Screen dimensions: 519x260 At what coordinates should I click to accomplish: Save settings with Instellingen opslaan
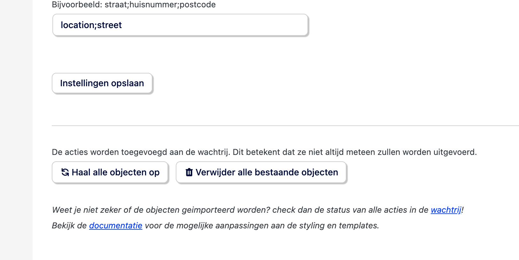tap(102, 83)
